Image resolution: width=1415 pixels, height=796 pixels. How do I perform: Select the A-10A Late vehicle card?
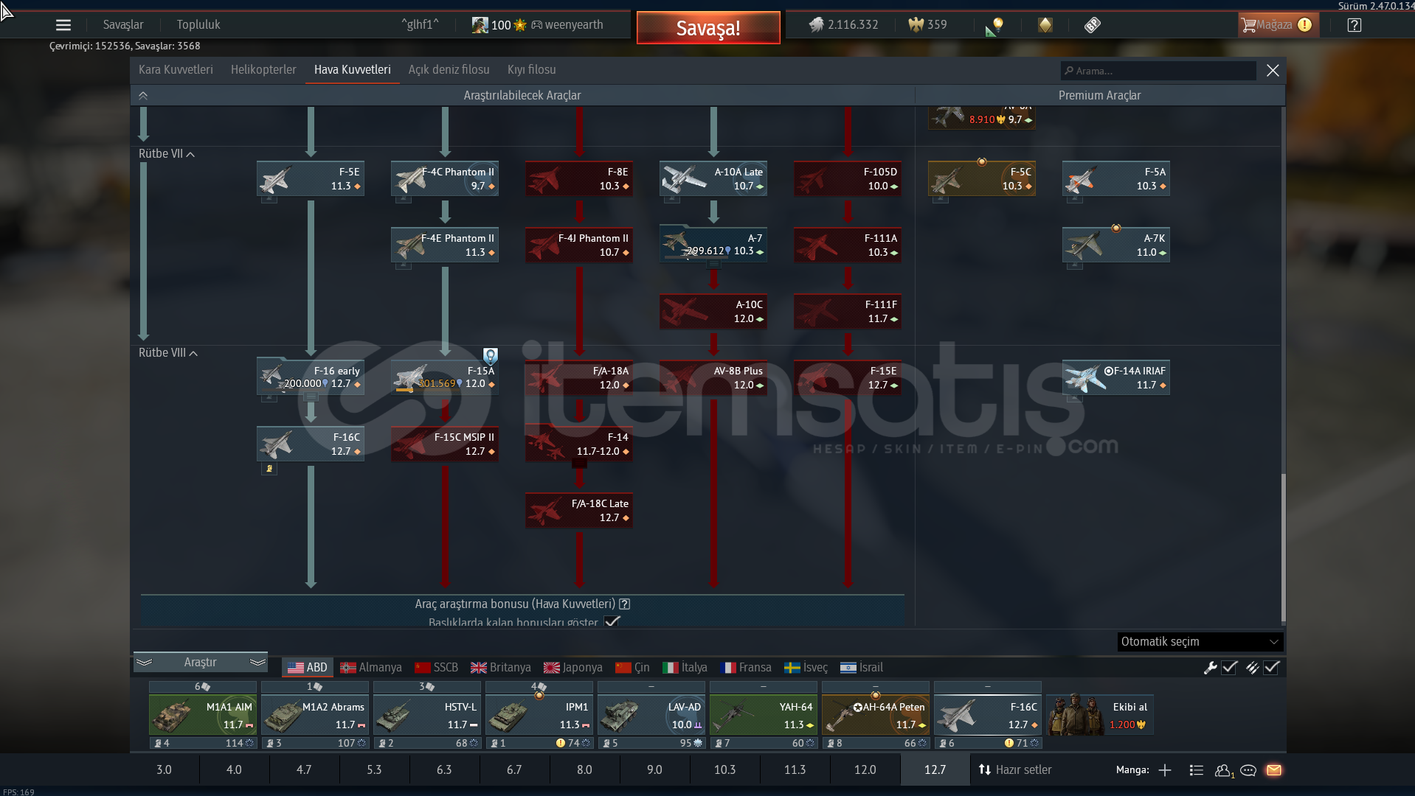coord(713,179)
